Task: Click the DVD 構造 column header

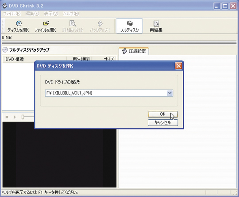Action: tap(35, 59)
